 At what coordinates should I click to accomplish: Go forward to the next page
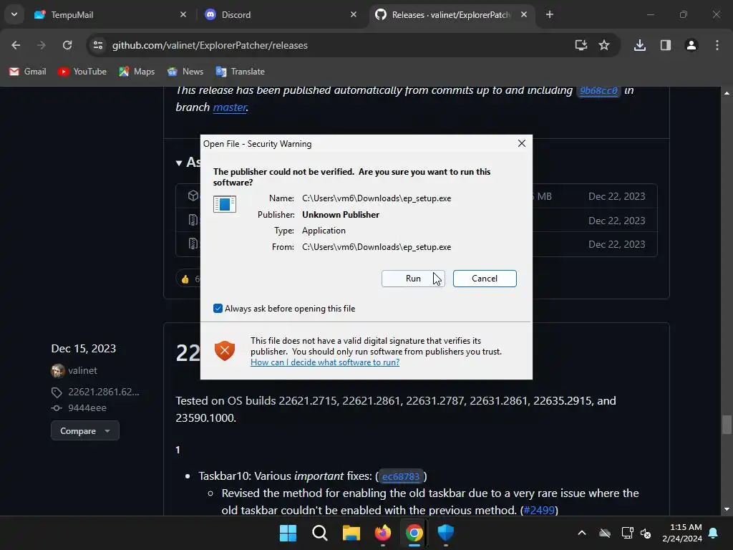(42, 45)
